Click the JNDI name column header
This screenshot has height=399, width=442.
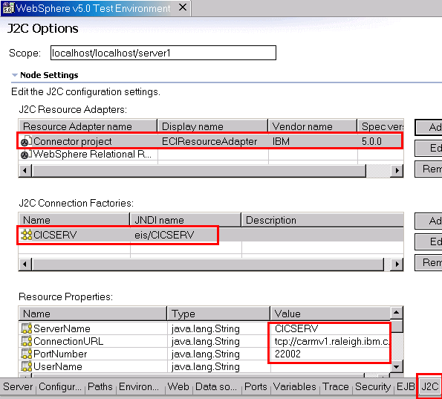[x=185, y=220]
